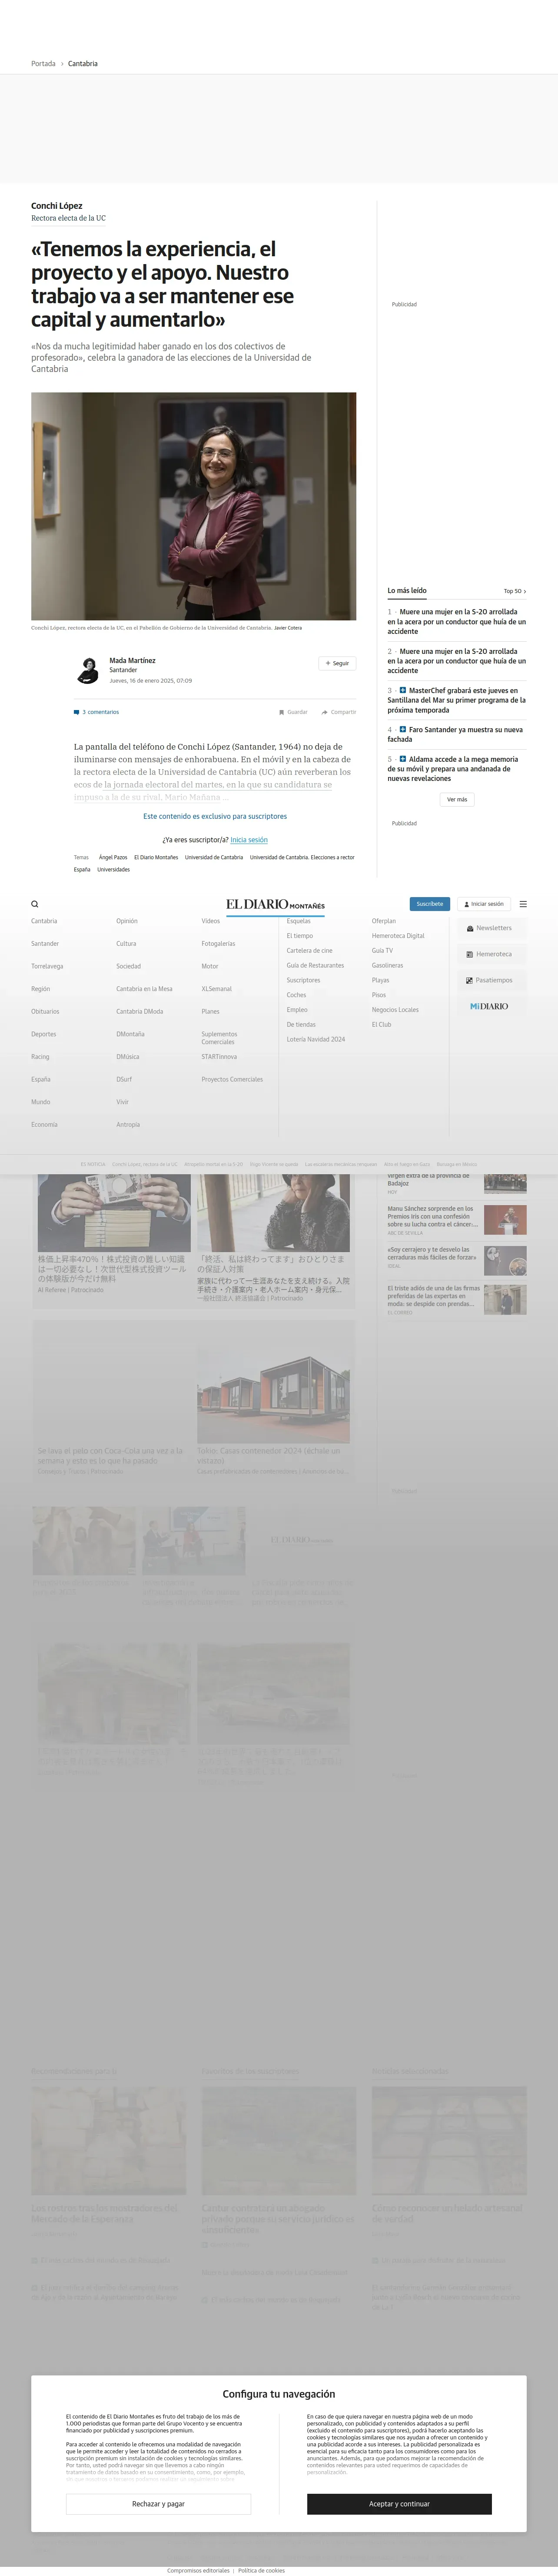Click the subscriber plus badge beside Faro Santander
The width and height of the screenshot is (558, 2576).
click(402, 729)
